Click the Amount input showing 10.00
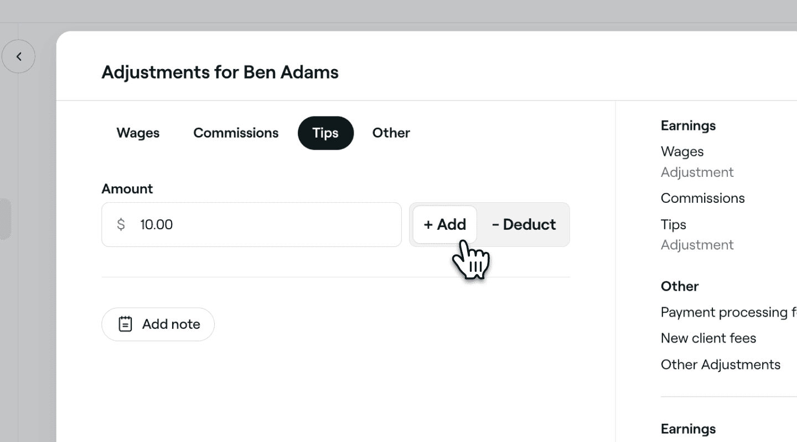 coord(251,224)
